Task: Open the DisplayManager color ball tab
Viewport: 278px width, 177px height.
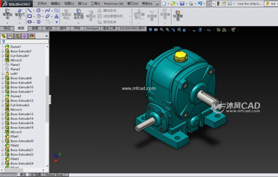Action: [32, 36]
